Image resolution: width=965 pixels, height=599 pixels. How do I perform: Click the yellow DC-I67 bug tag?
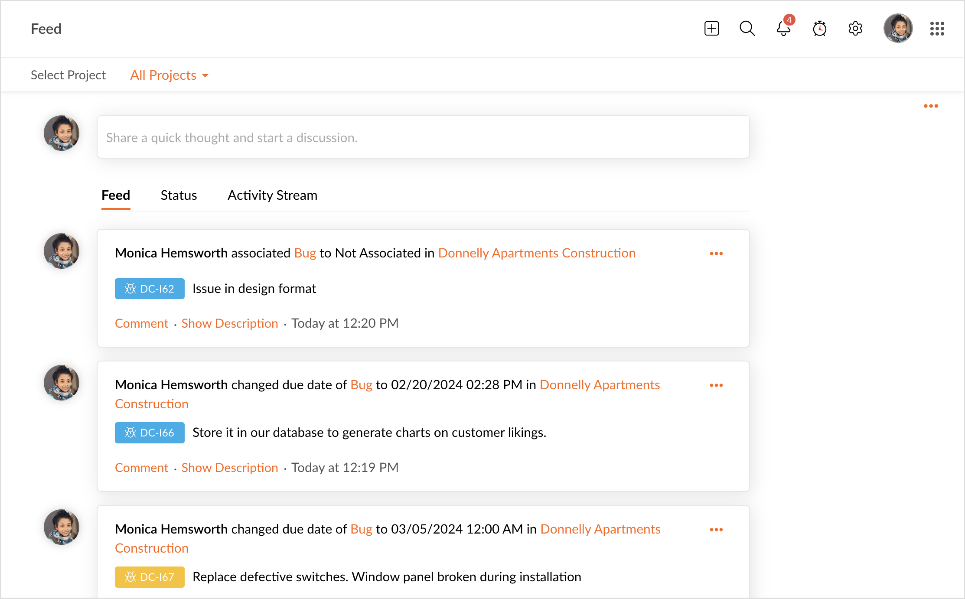[x=150, y=577]
